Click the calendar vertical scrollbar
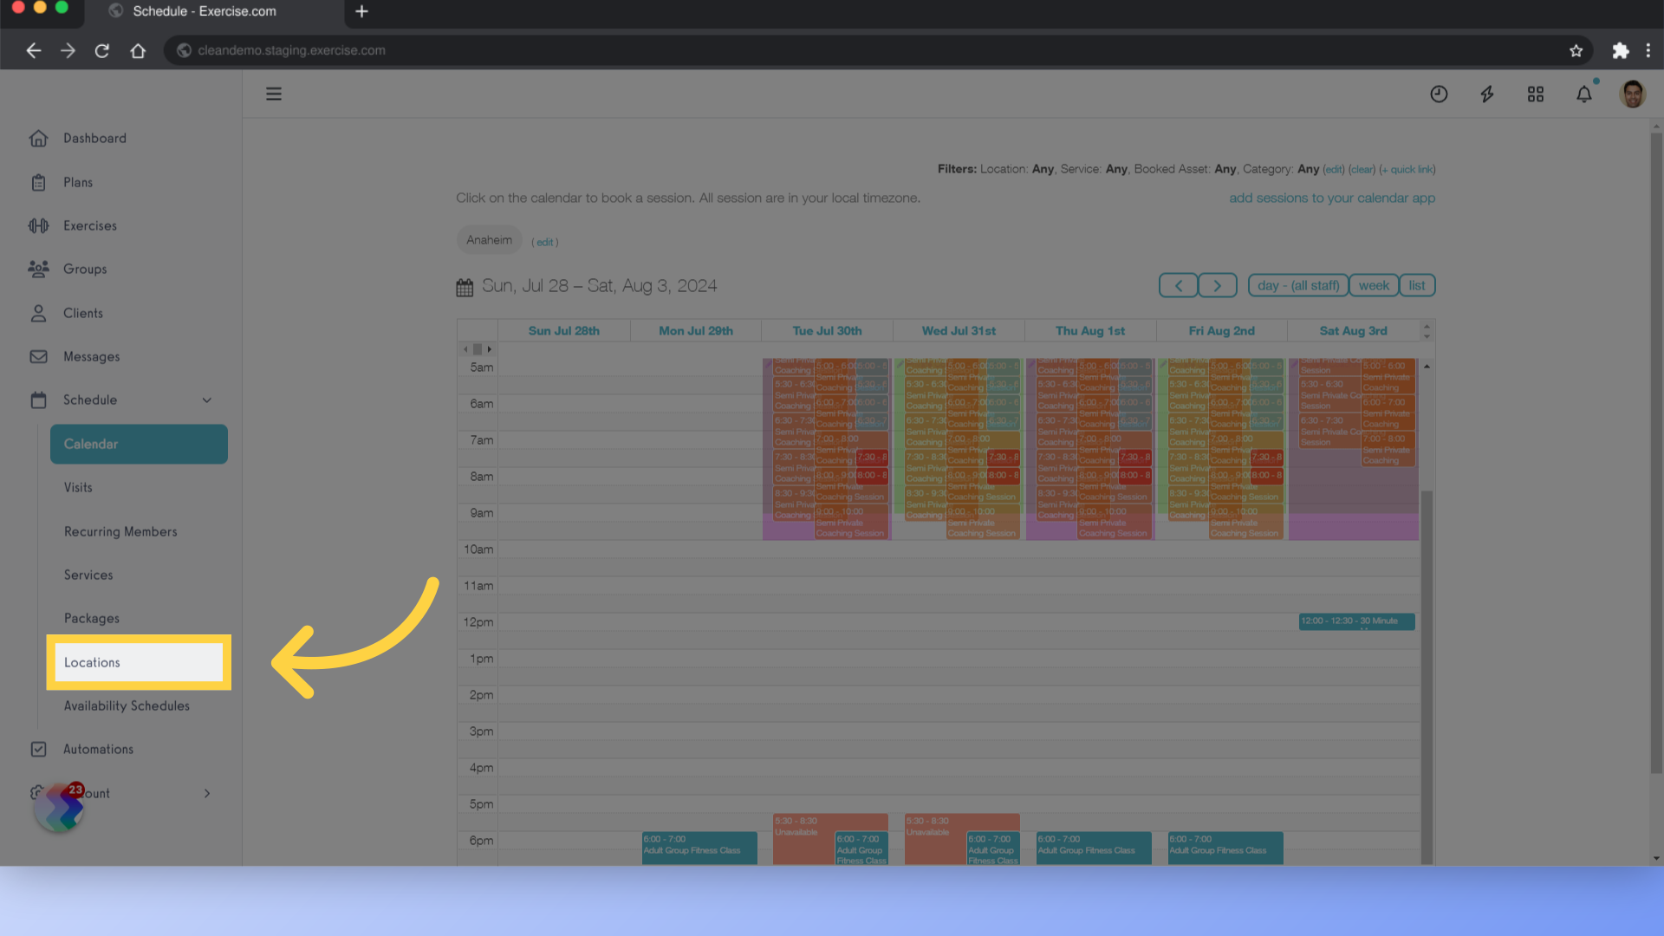1664x936 pixels. pyautogui.click(x=1427, y=676)
